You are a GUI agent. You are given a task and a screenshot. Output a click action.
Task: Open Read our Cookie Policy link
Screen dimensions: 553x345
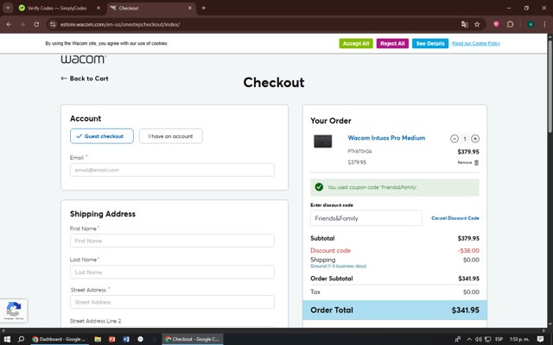pyautogui.click(x=476, y=43)
